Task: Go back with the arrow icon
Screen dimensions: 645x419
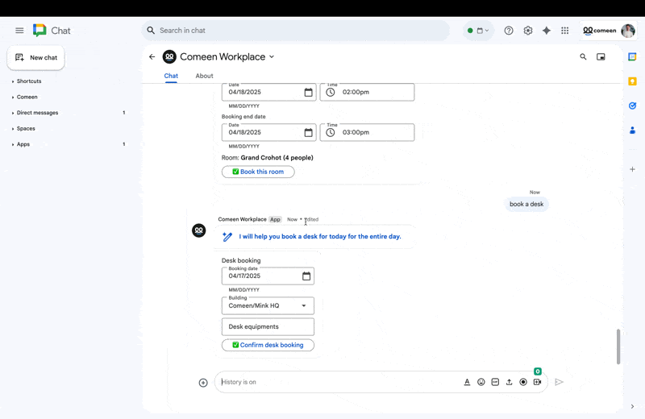Action: [x=152, y=56]
